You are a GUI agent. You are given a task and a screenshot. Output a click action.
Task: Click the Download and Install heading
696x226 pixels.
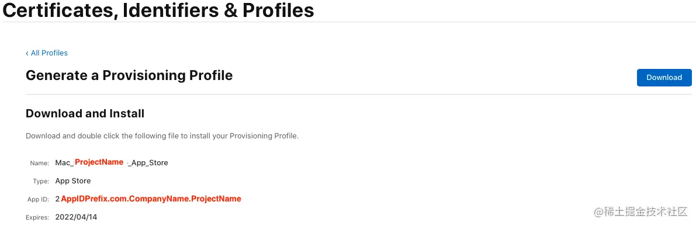coord(85,113)
